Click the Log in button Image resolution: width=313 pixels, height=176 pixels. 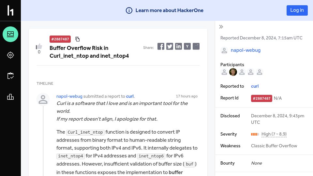coord(297,10)
